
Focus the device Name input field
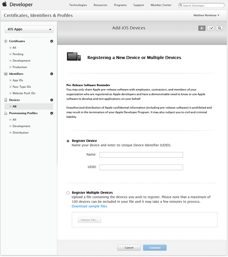pos(141,155)
